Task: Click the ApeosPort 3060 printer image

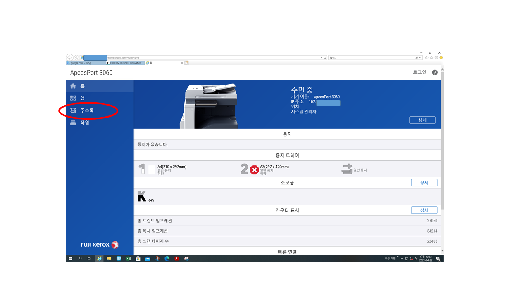Action: (209, 106)
